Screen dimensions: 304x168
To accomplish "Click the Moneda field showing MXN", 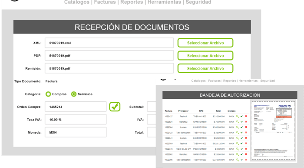I will [76, 132].
